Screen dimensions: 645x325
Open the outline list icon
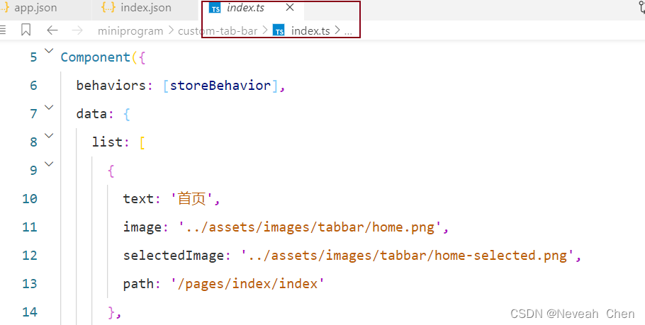pos(2,30)
